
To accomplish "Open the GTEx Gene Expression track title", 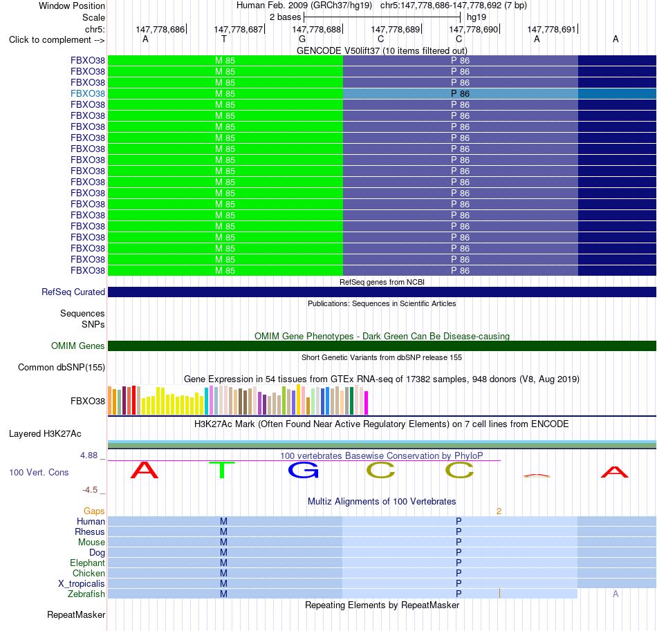I will pos(382,379).
